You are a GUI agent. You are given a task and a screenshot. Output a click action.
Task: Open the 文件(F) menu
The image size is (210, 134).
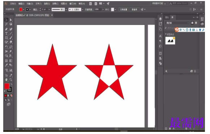click(13, 4)
